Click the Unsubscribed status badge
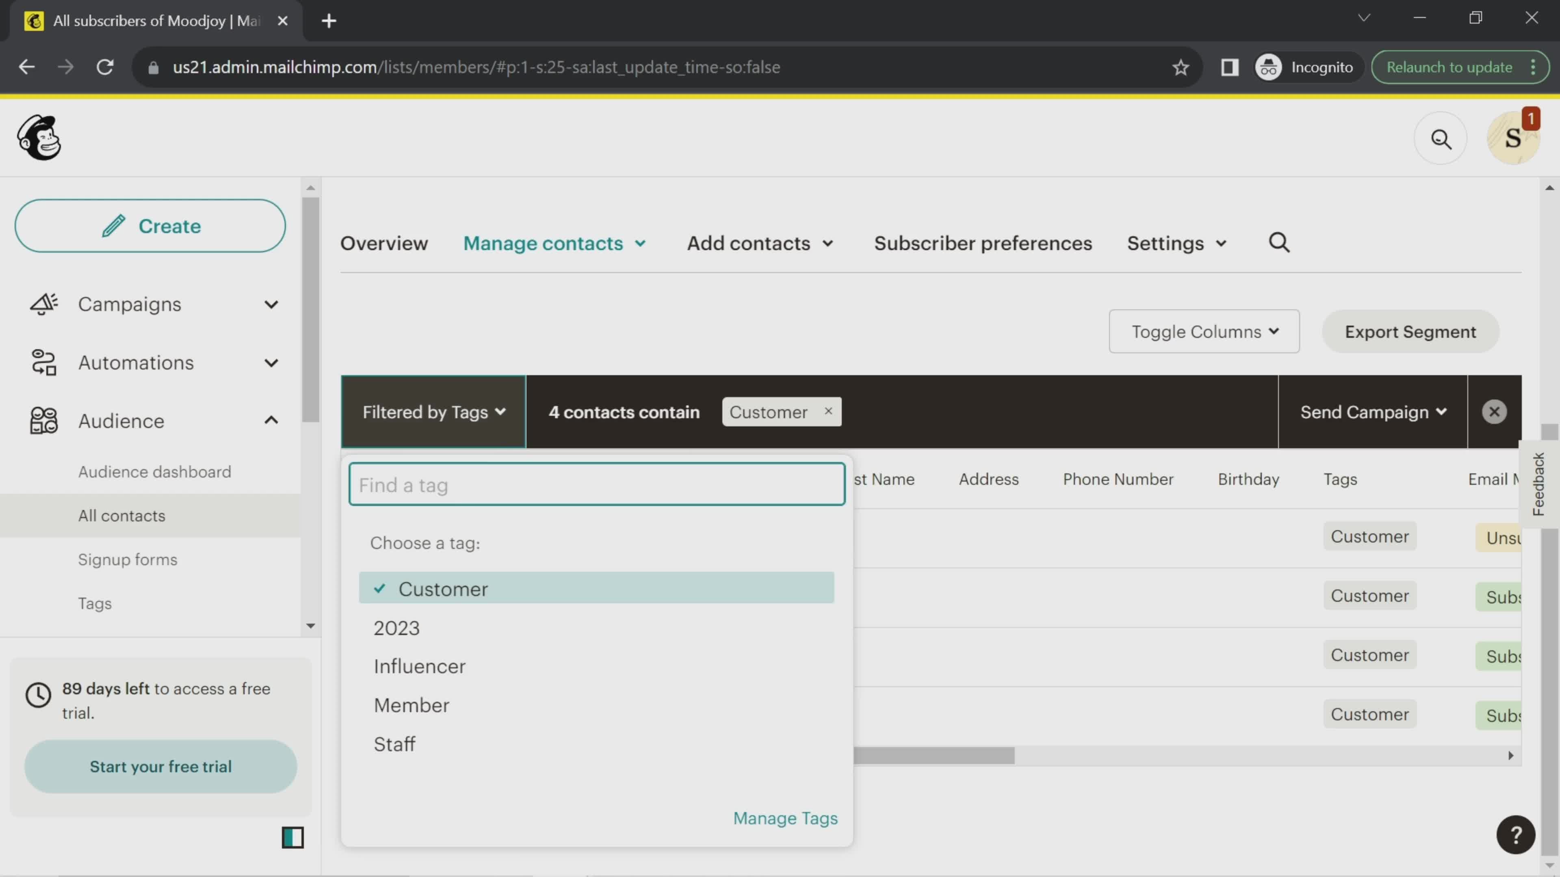1560x877 pixels. [1499, 538]
